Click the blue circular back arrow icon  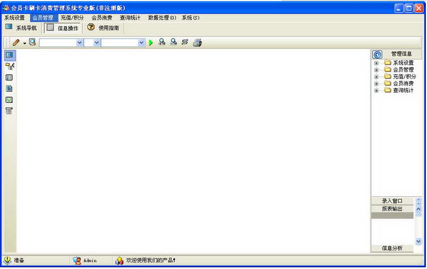(x=377, y=55)
